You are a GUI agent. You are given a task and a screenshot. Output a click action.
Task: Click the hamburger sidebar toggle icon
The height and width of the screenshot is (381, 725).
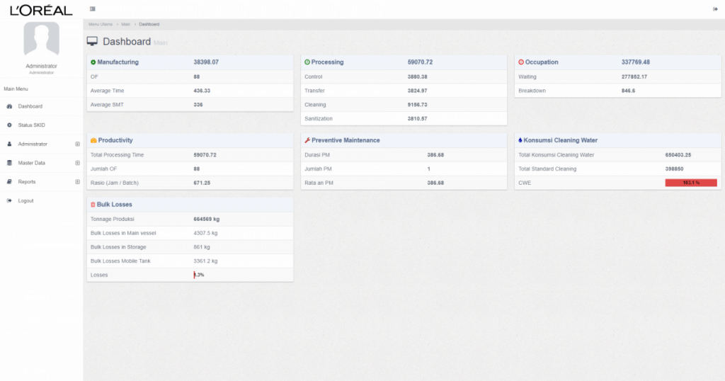click(x=93, y=8)
